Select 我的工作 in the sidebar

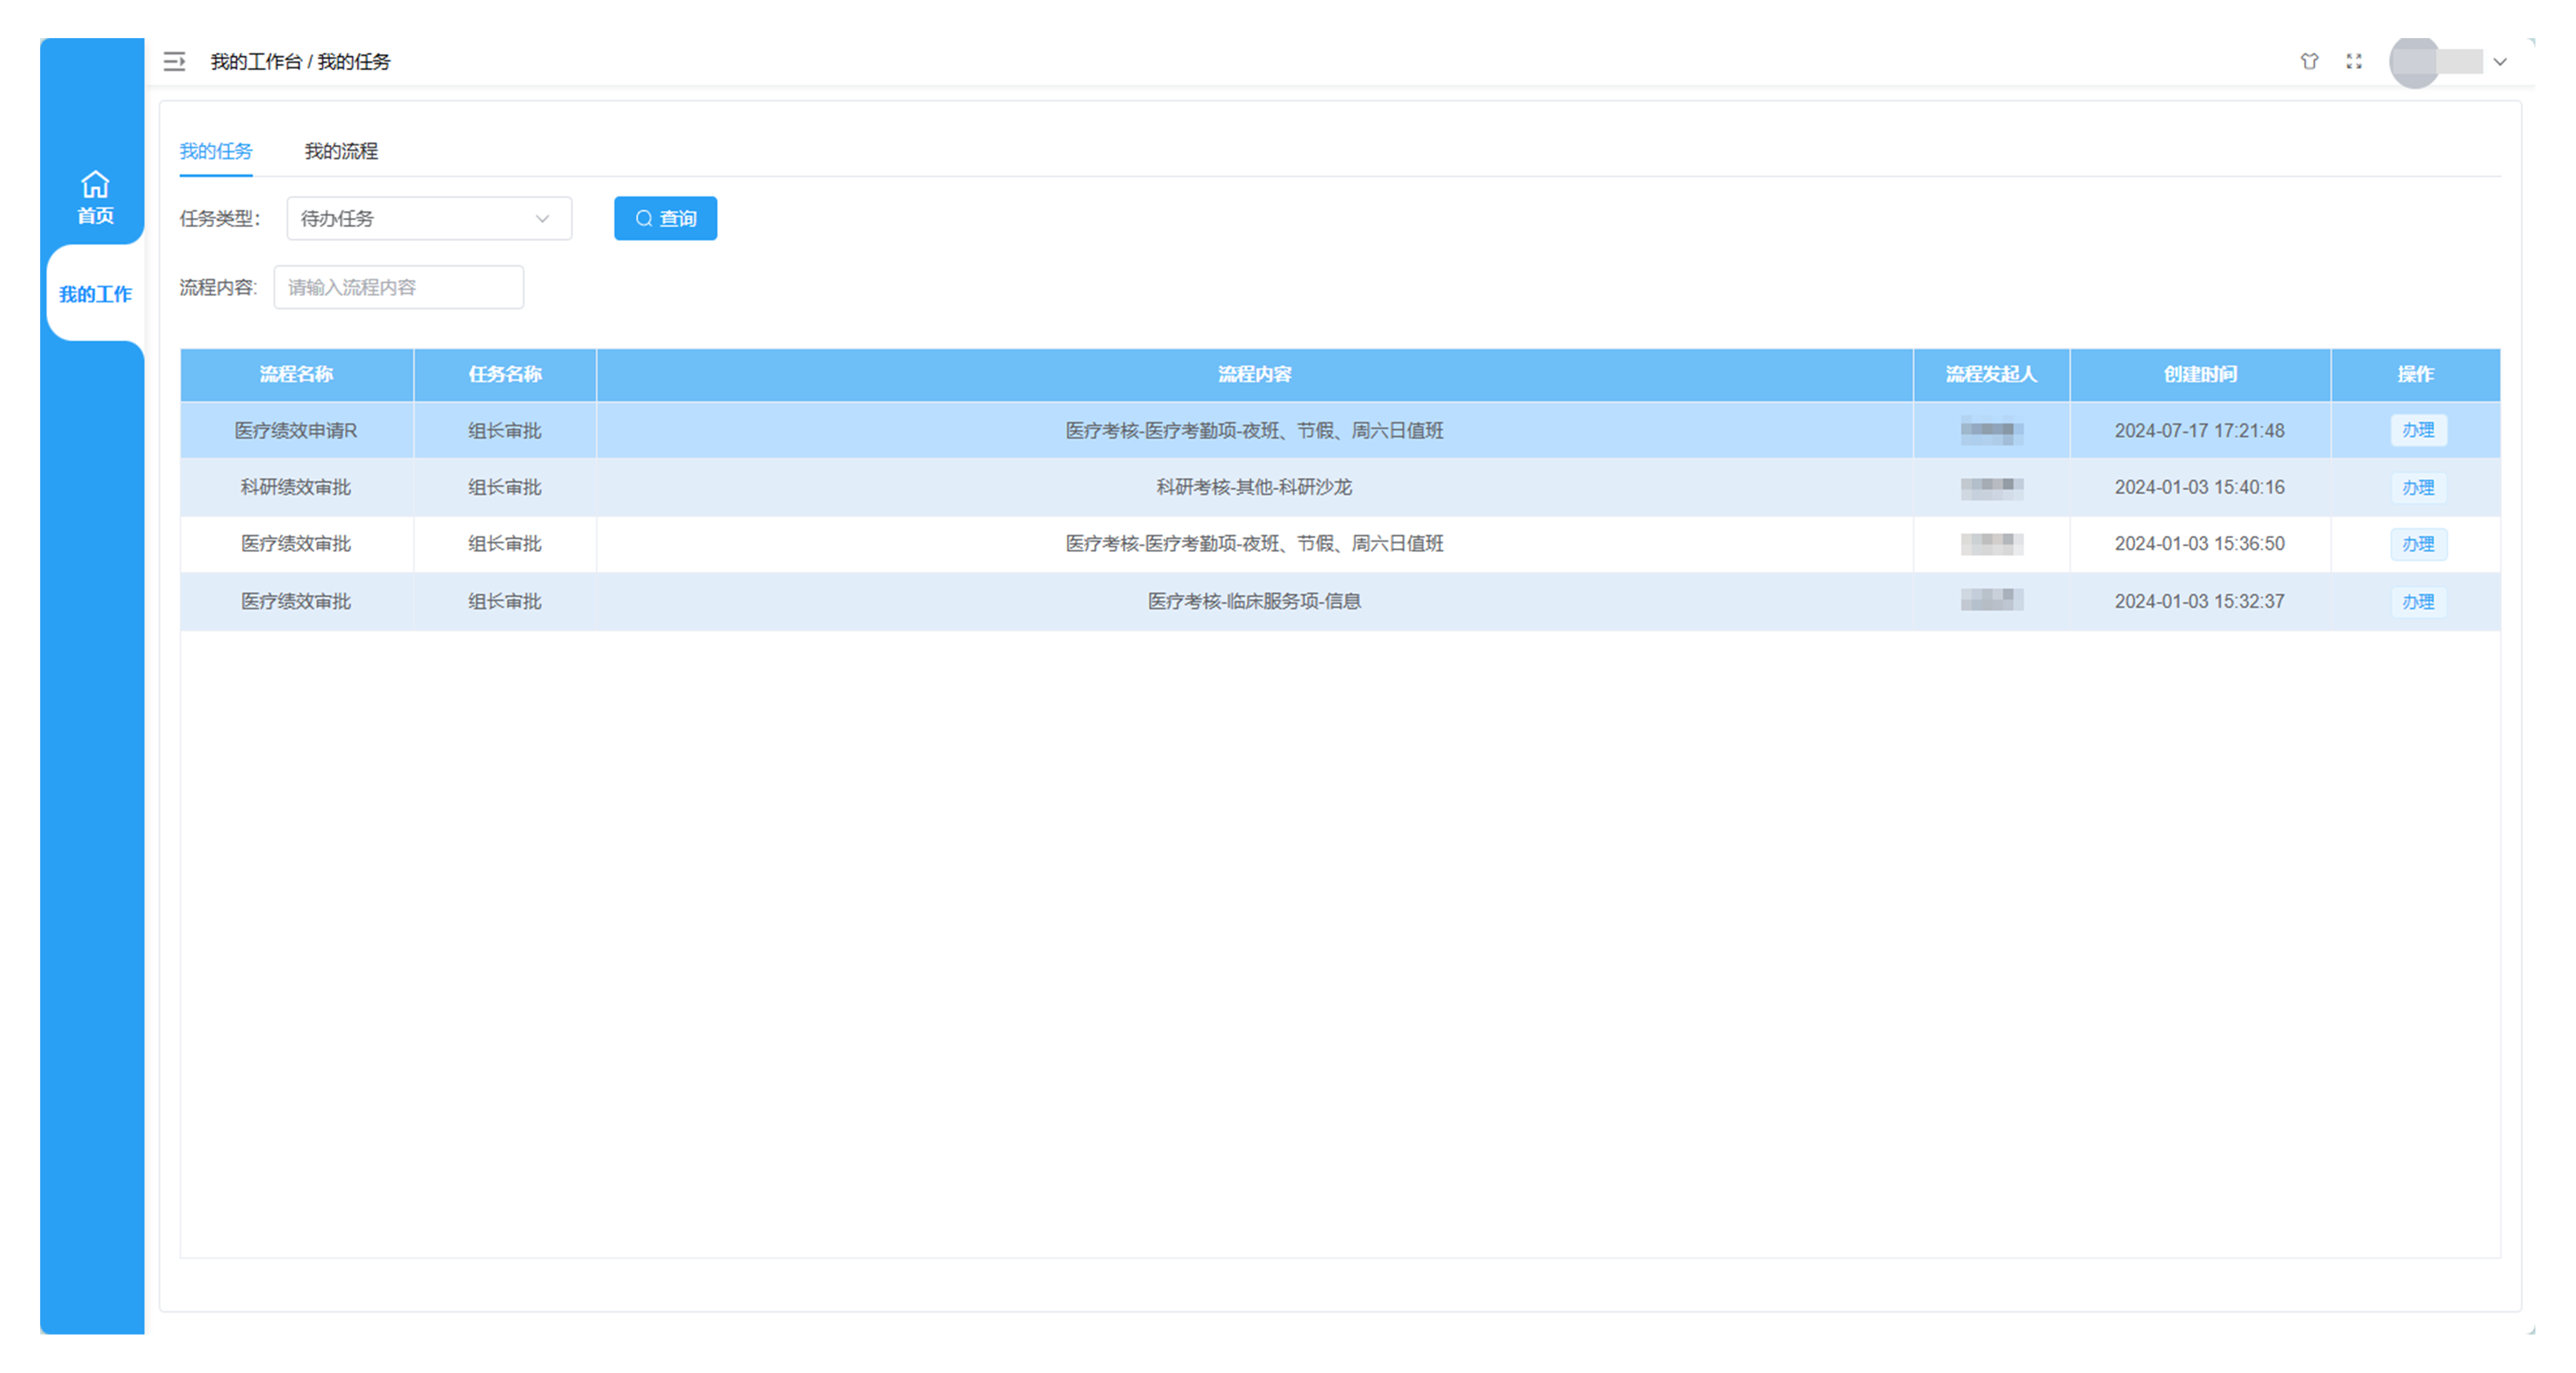point(95,294)
